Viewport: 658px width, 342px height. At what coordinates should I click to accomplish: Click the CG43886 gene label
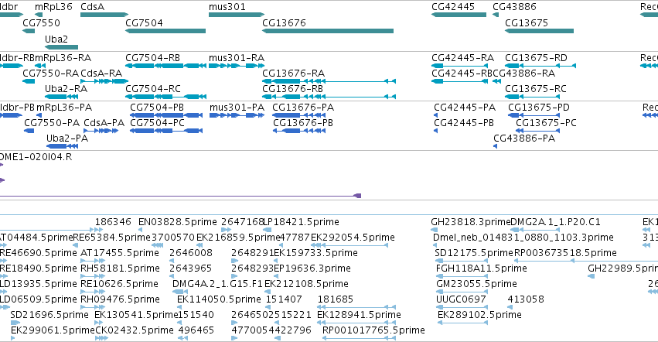(x=514, y=7)
